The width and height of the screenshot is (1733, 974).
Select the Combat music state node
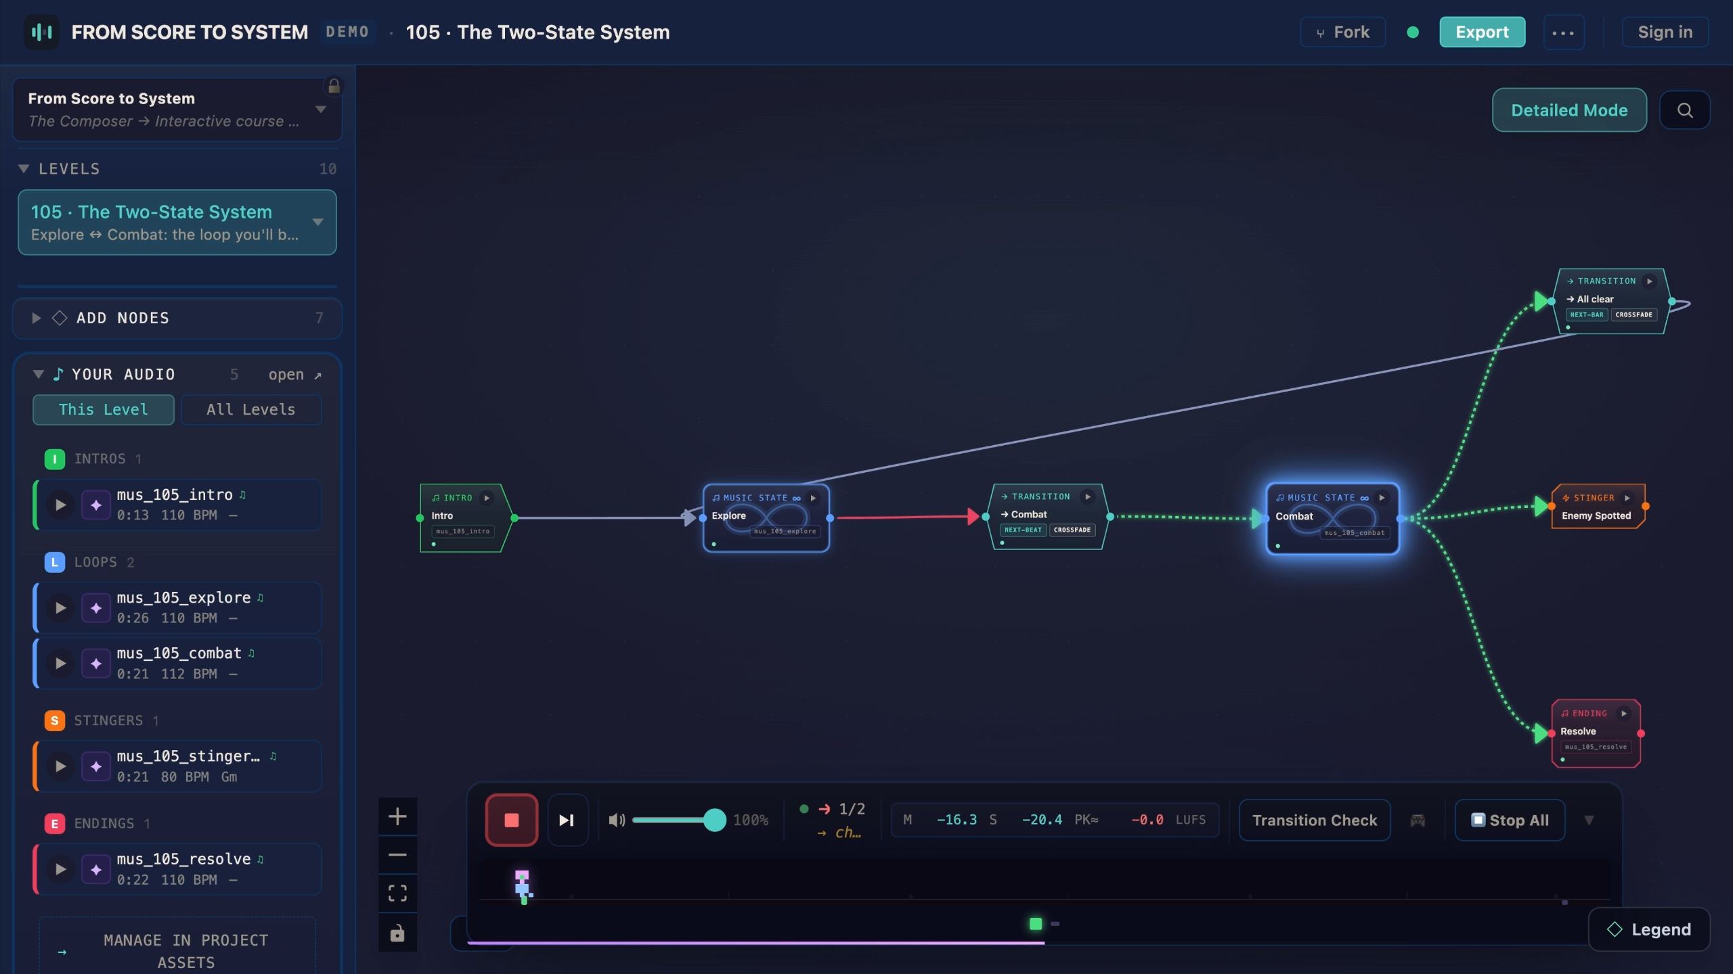click(1332, 519)
